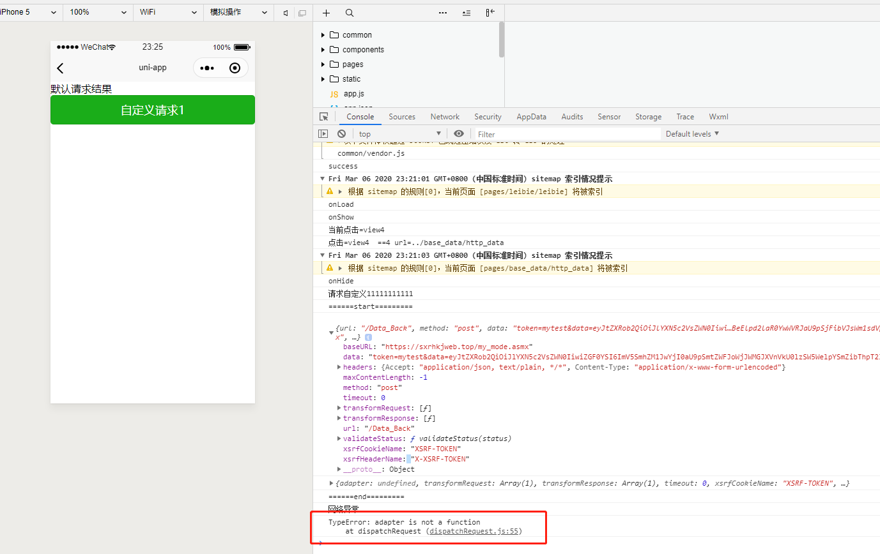
Task: Open file search magnifier icon
Action: pyautogui.click(x=350, y=13)
